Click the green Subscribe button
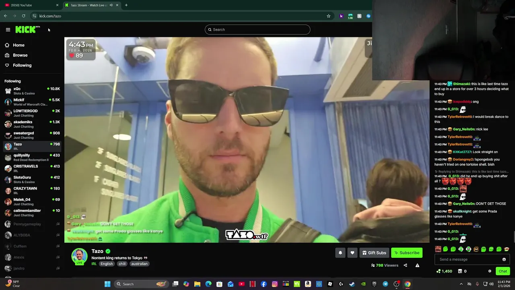This screenshot has width=515, height=290. [x=407, y=253]
